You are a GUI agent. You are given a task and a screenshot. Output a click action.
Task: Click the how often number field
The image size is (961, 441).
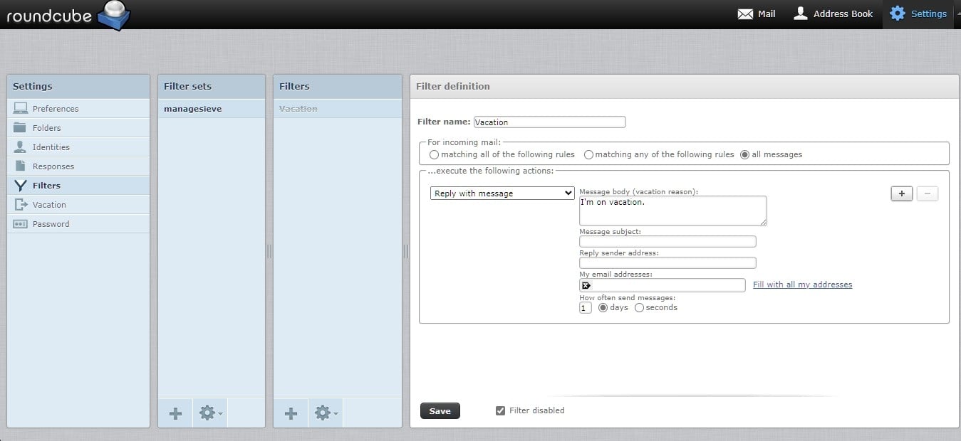586,308
